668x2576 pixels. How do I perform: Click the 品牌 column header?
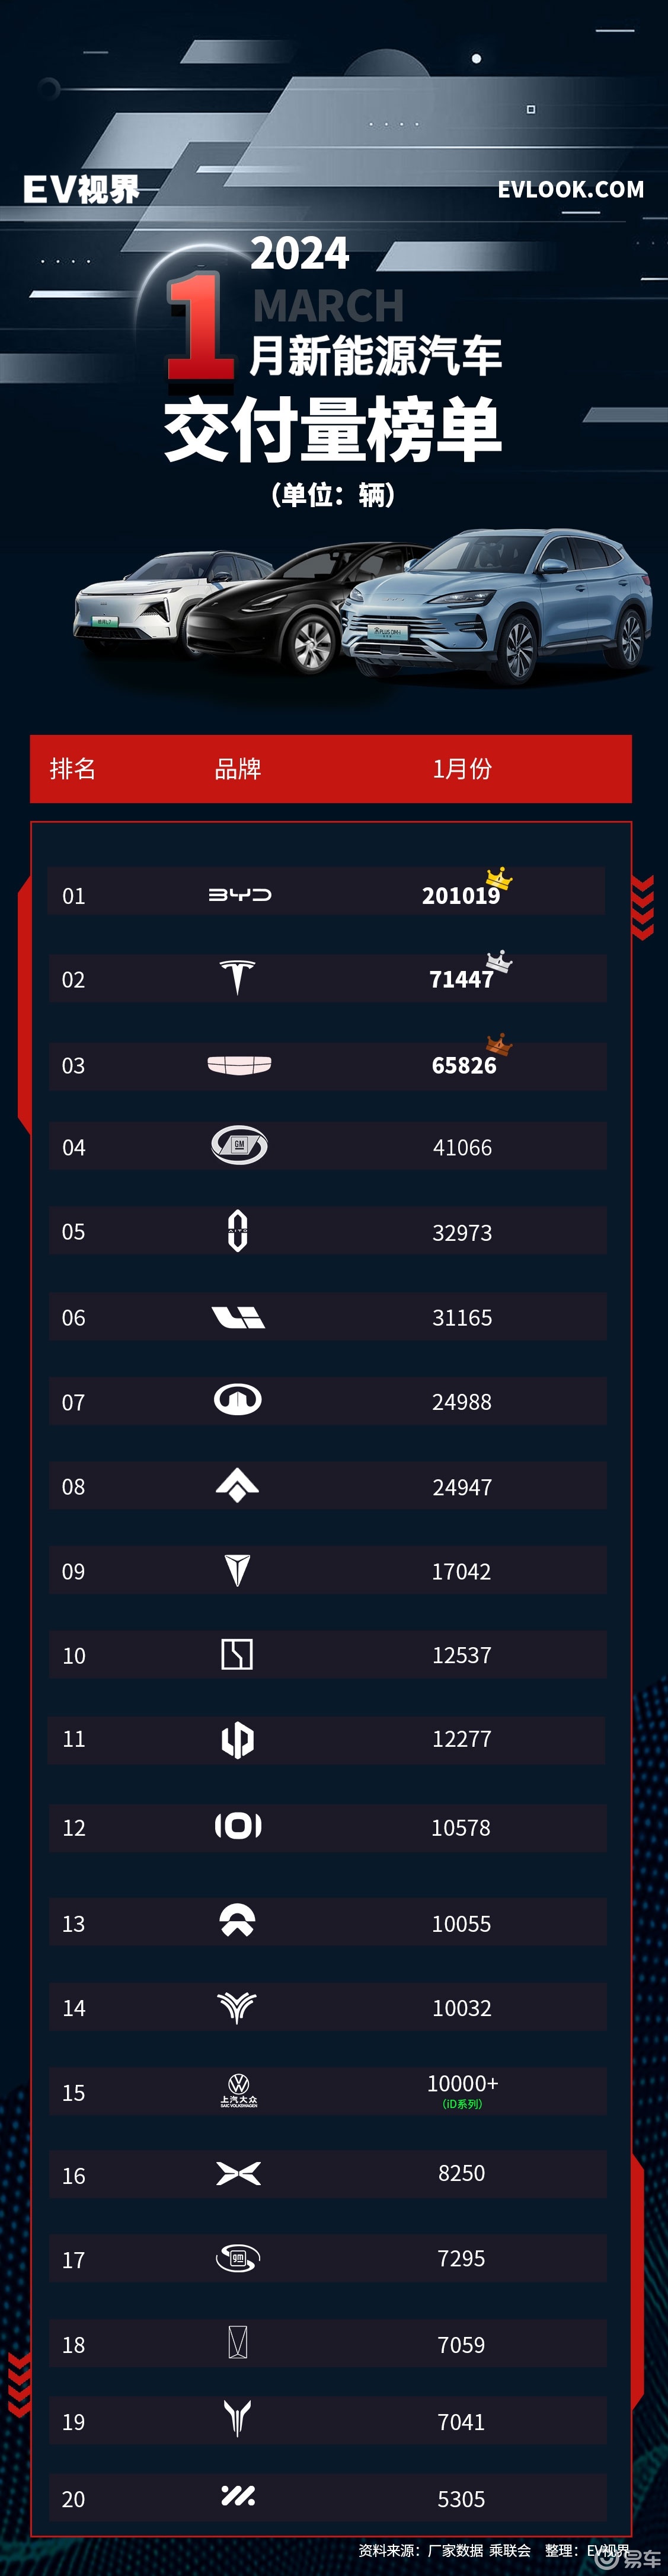click(x=238, y=768)
